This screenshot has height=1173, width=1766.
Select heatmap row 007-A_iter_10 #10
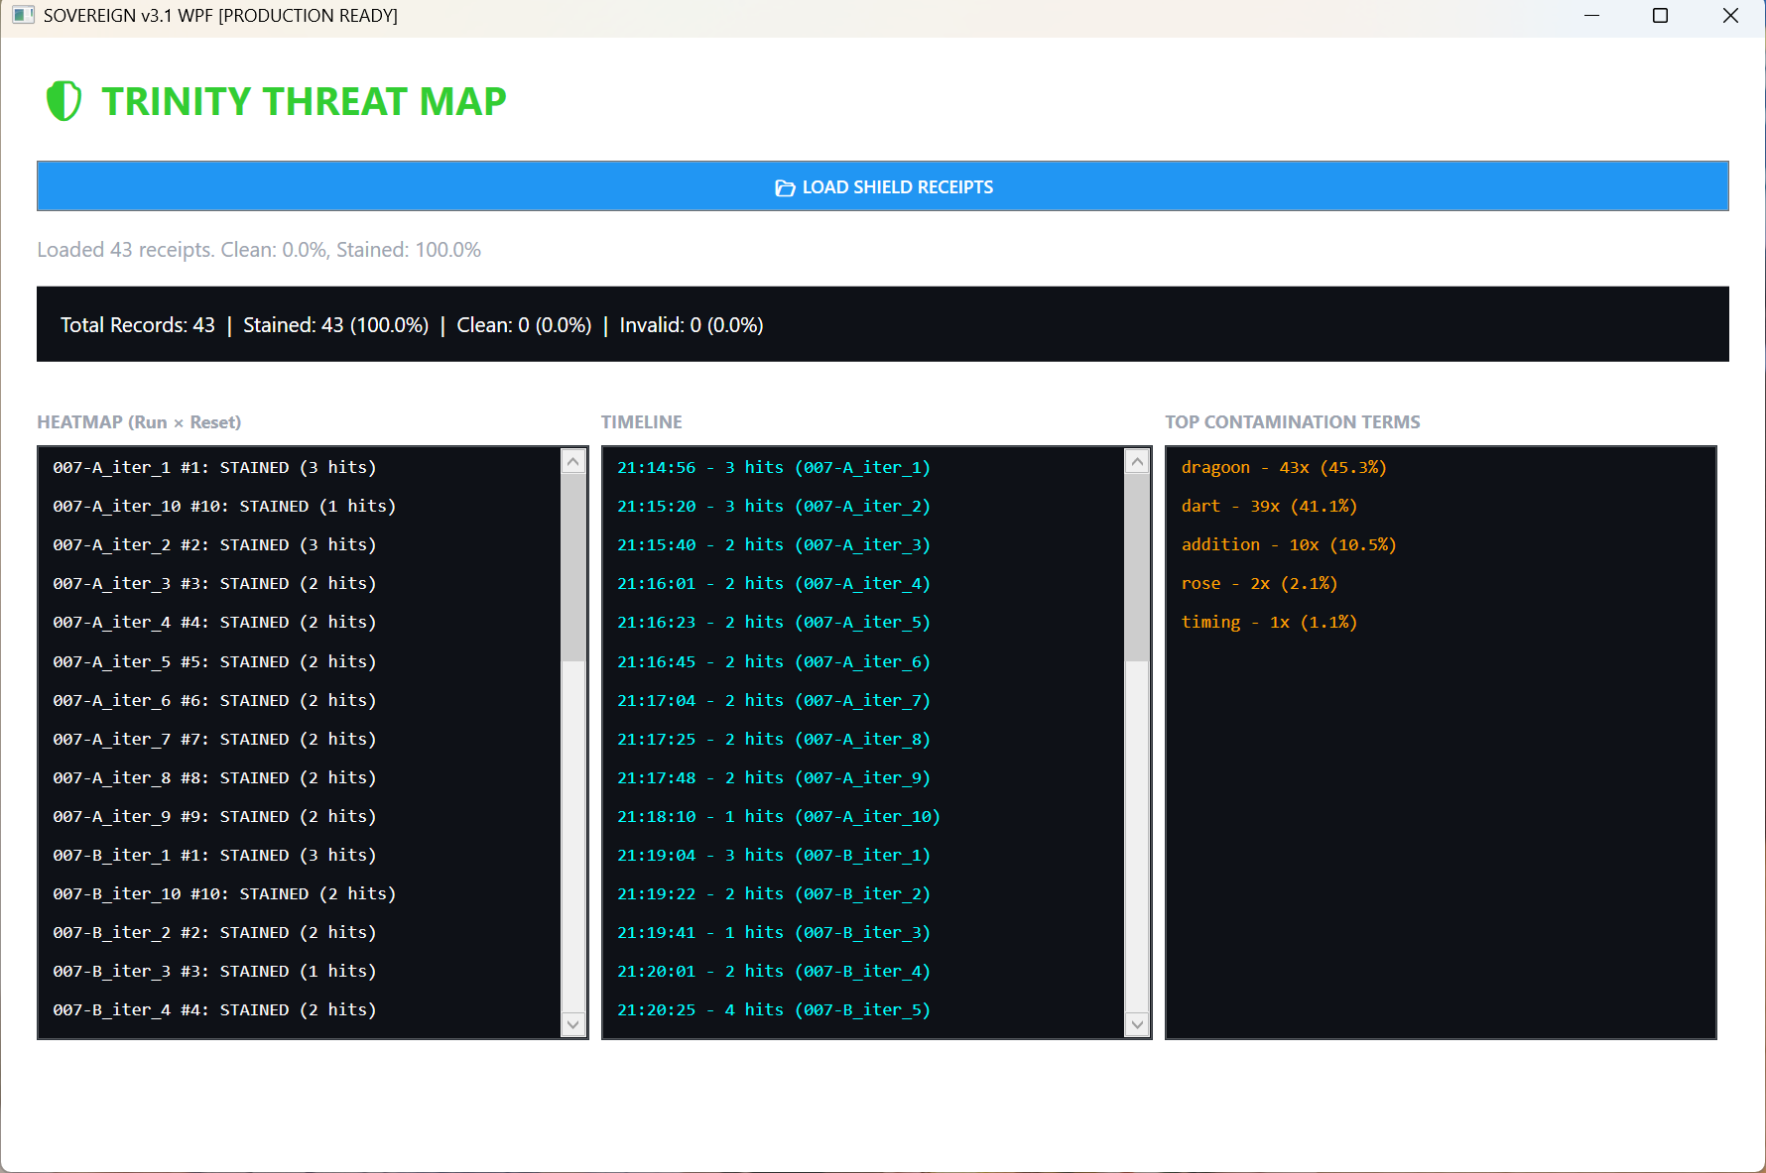click(x=224, y=507)
